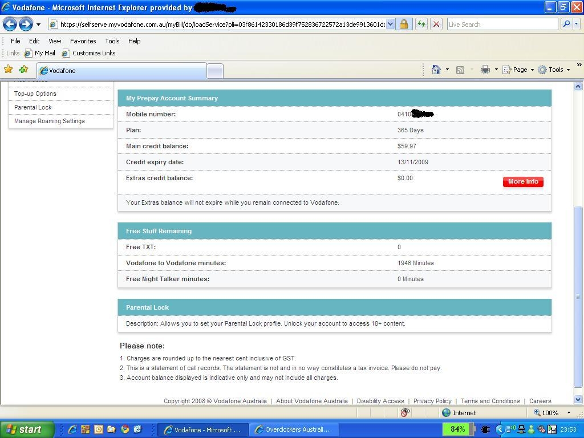Open the File menu
Screen dimensions: 584x438
15,41
